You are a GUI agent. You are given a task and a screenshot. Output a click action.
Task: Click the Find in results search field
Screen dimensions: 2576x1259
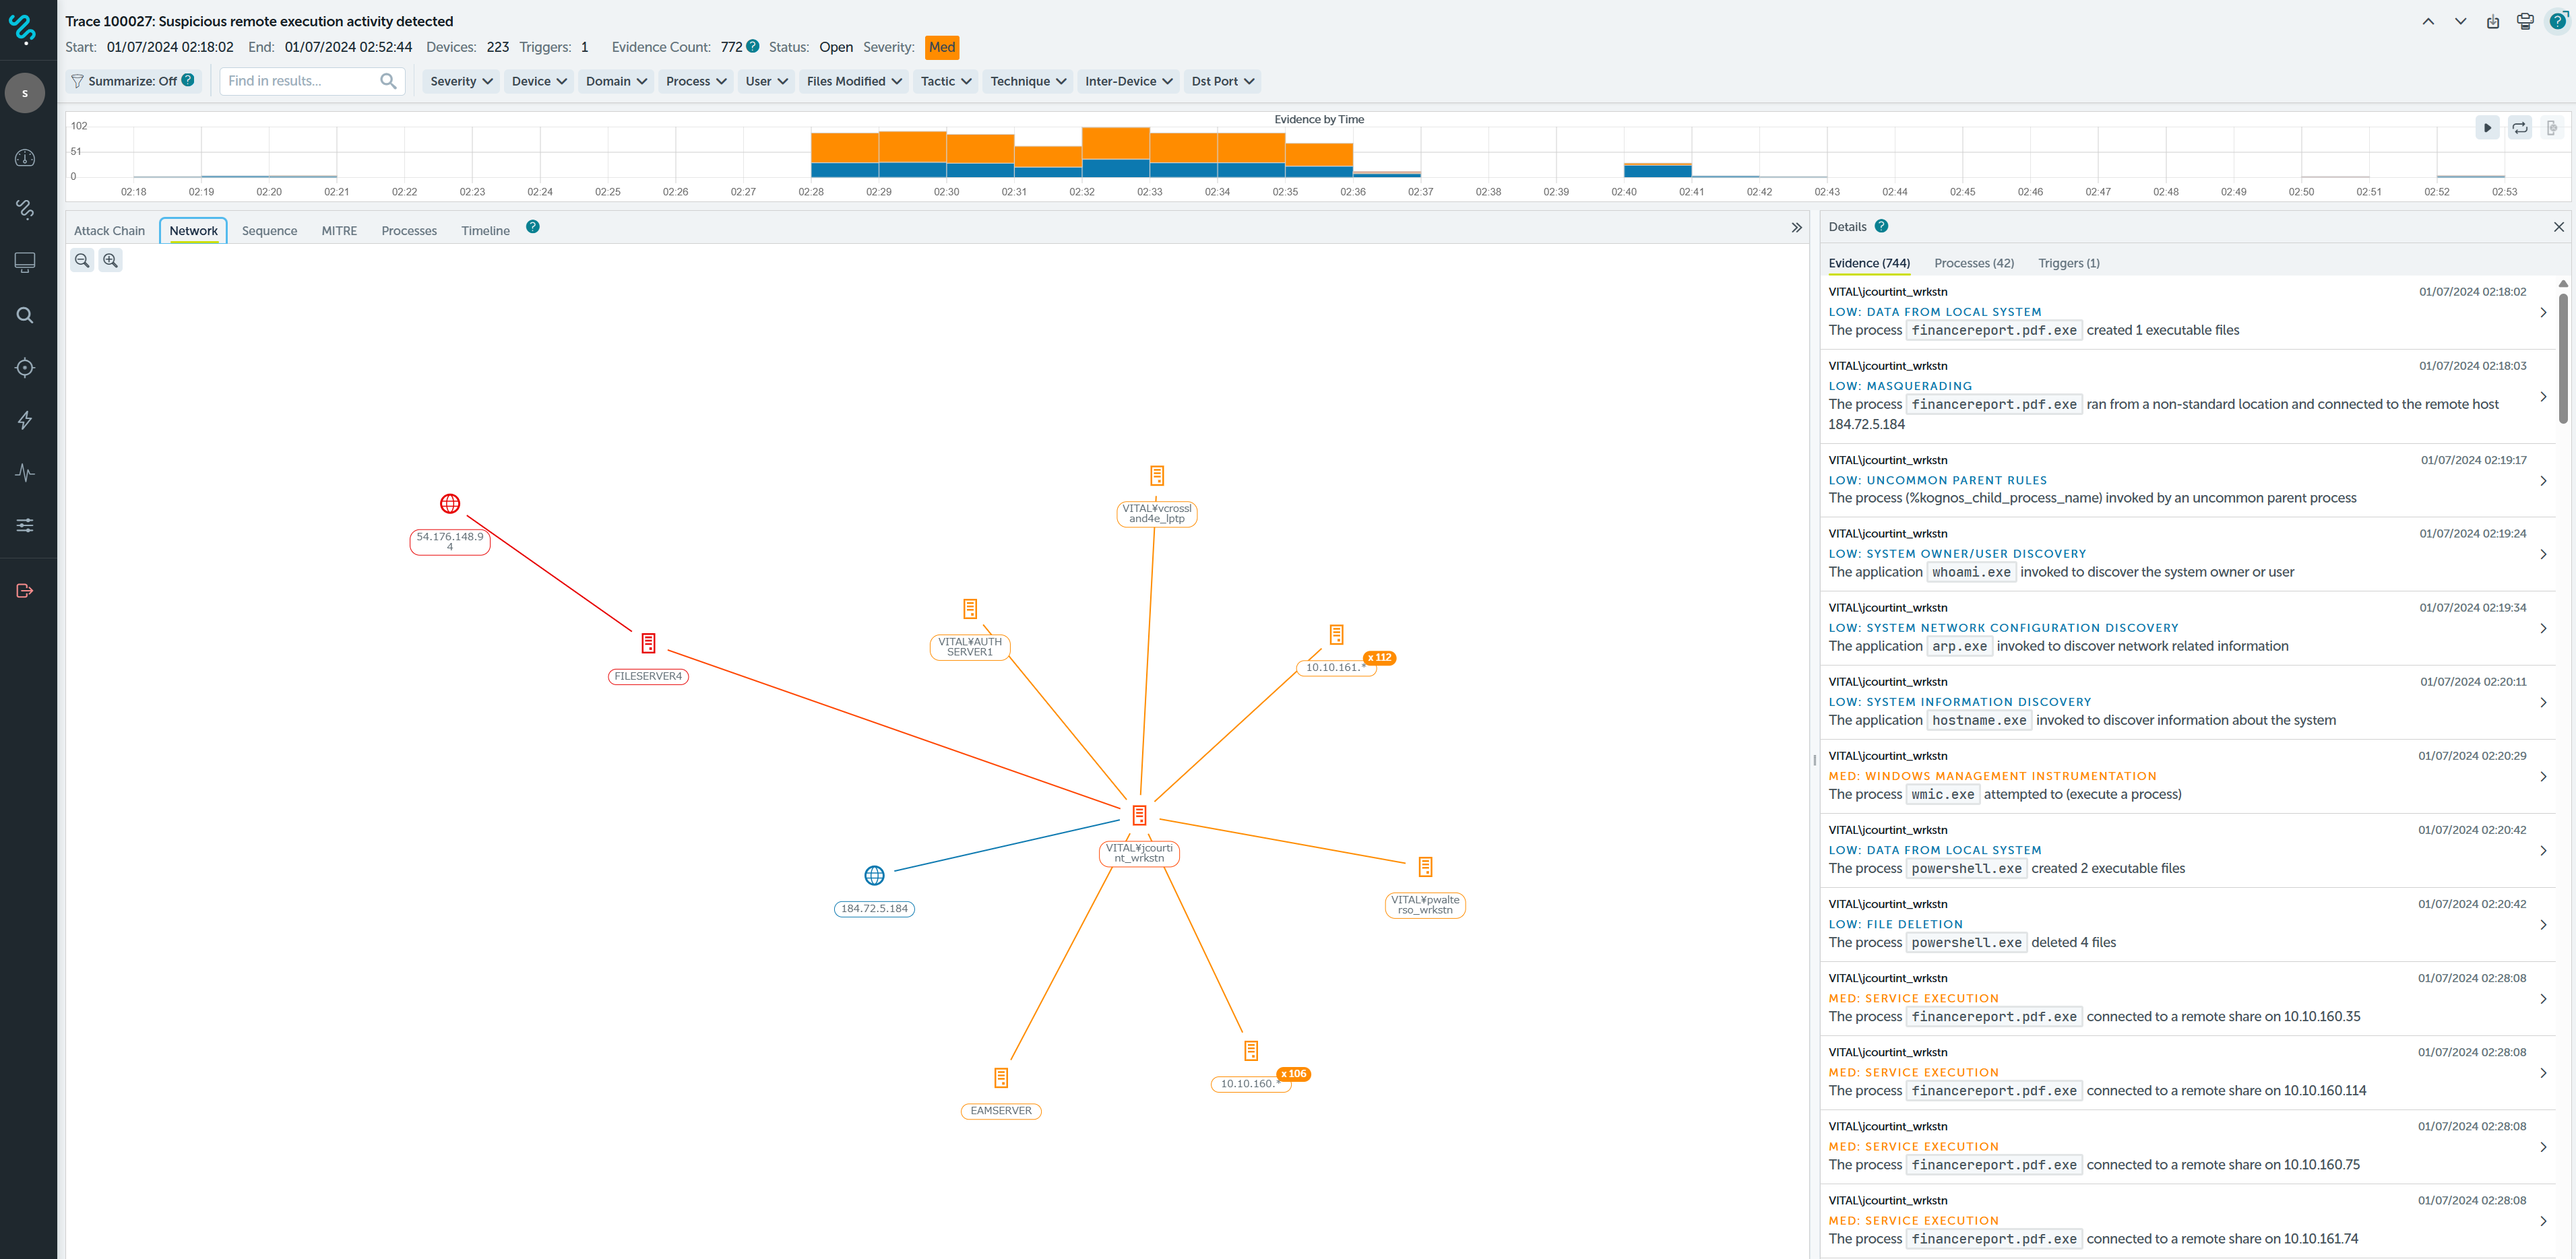pos(300,81)
